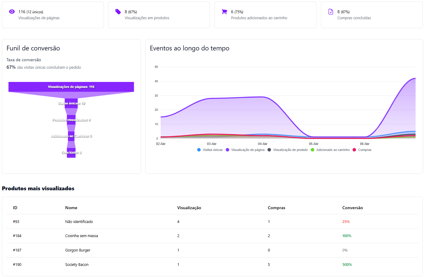This screenshot has height=277, width=424.
Task: Select the Coxinha sem massa product row
Action: 81,236
